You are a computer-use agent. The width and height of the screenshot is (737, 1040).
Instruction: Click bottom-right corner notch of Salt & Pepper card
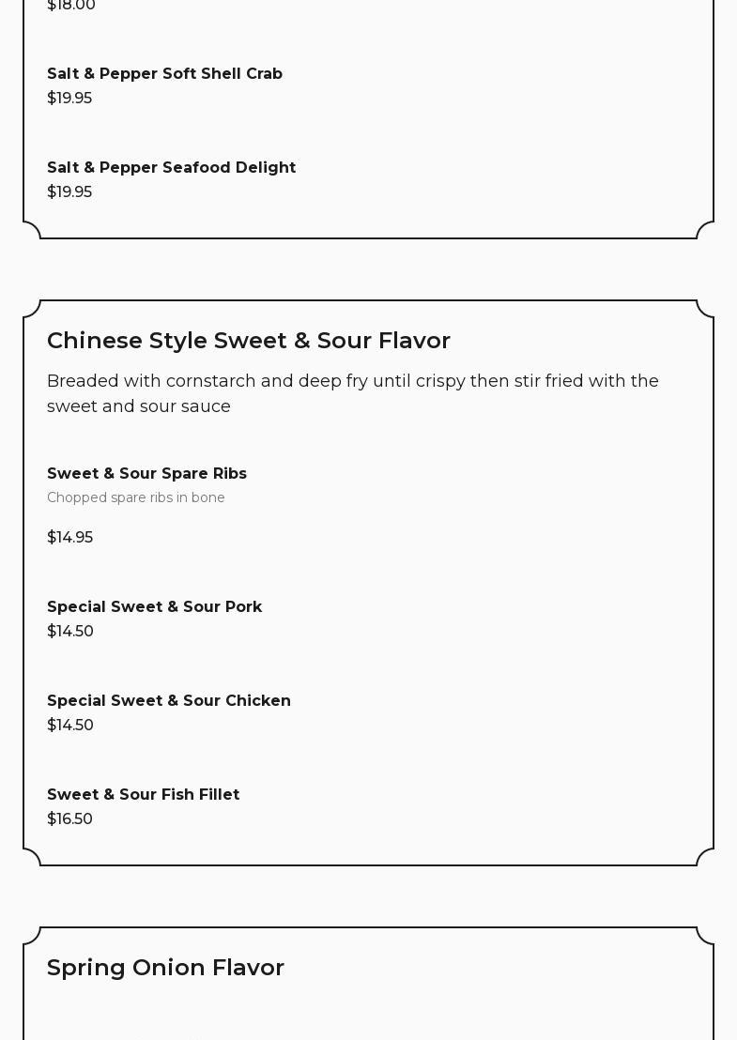[705, 230]
